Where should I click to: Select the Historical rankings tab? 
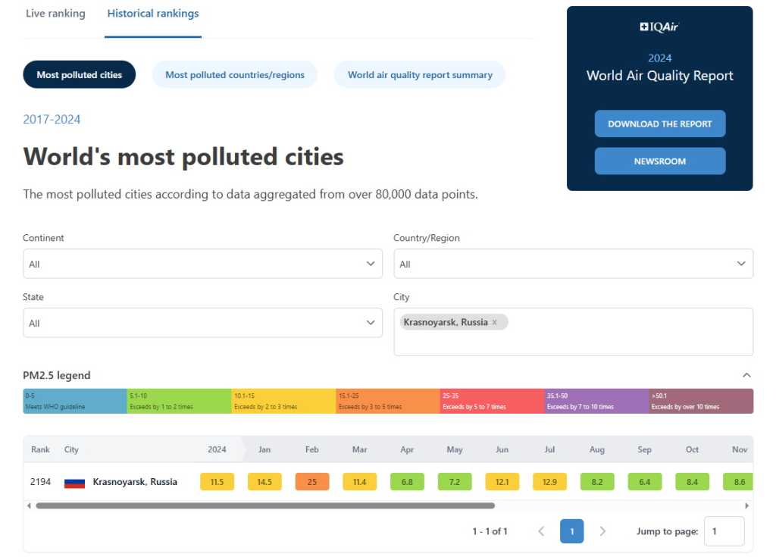tap(153, 14)
